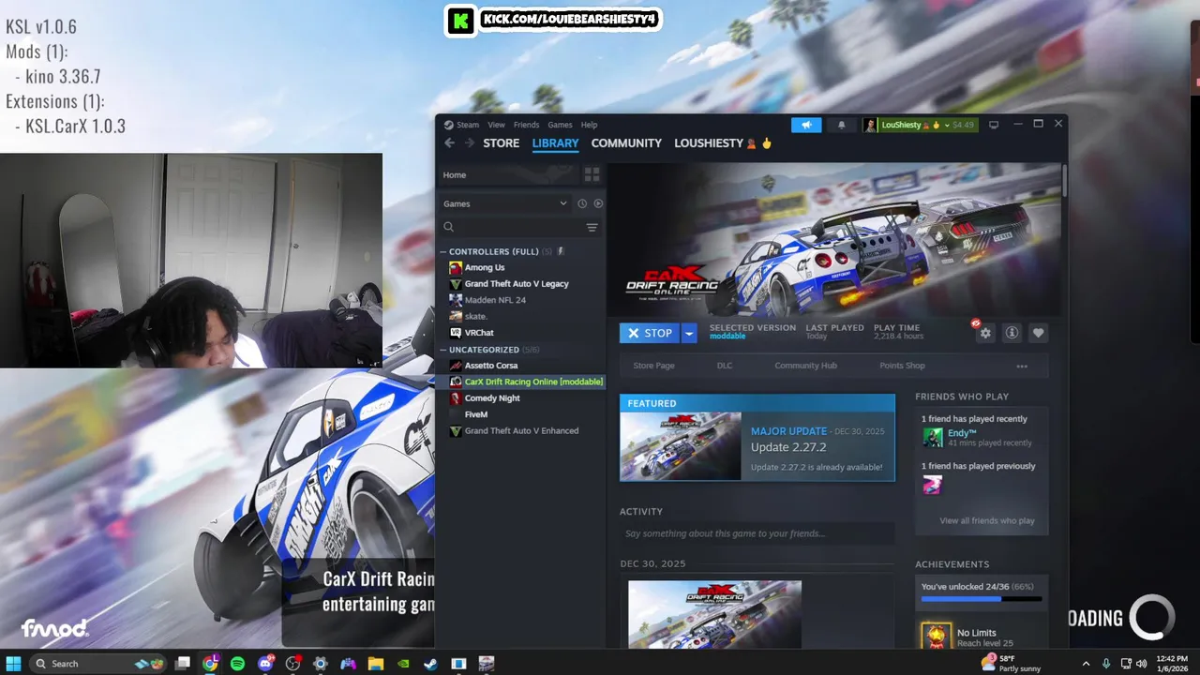Click the microphone tray icon

pos(1106,663)
